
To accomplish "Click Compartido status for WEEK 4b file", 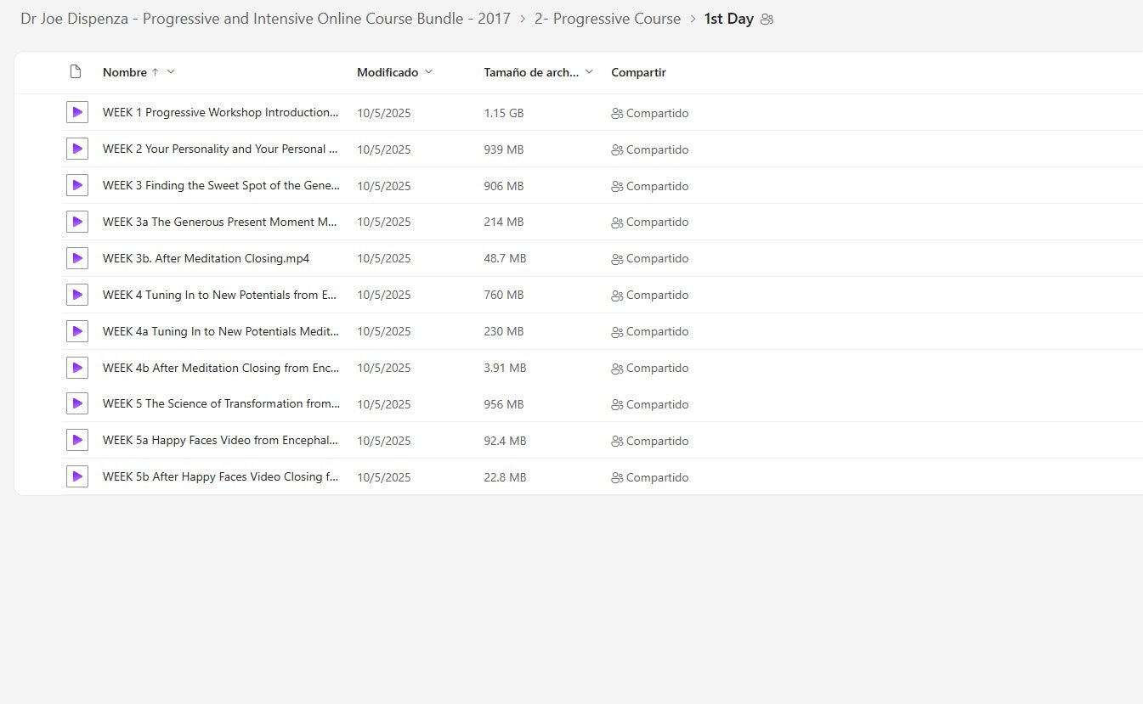I will point(650,369).
